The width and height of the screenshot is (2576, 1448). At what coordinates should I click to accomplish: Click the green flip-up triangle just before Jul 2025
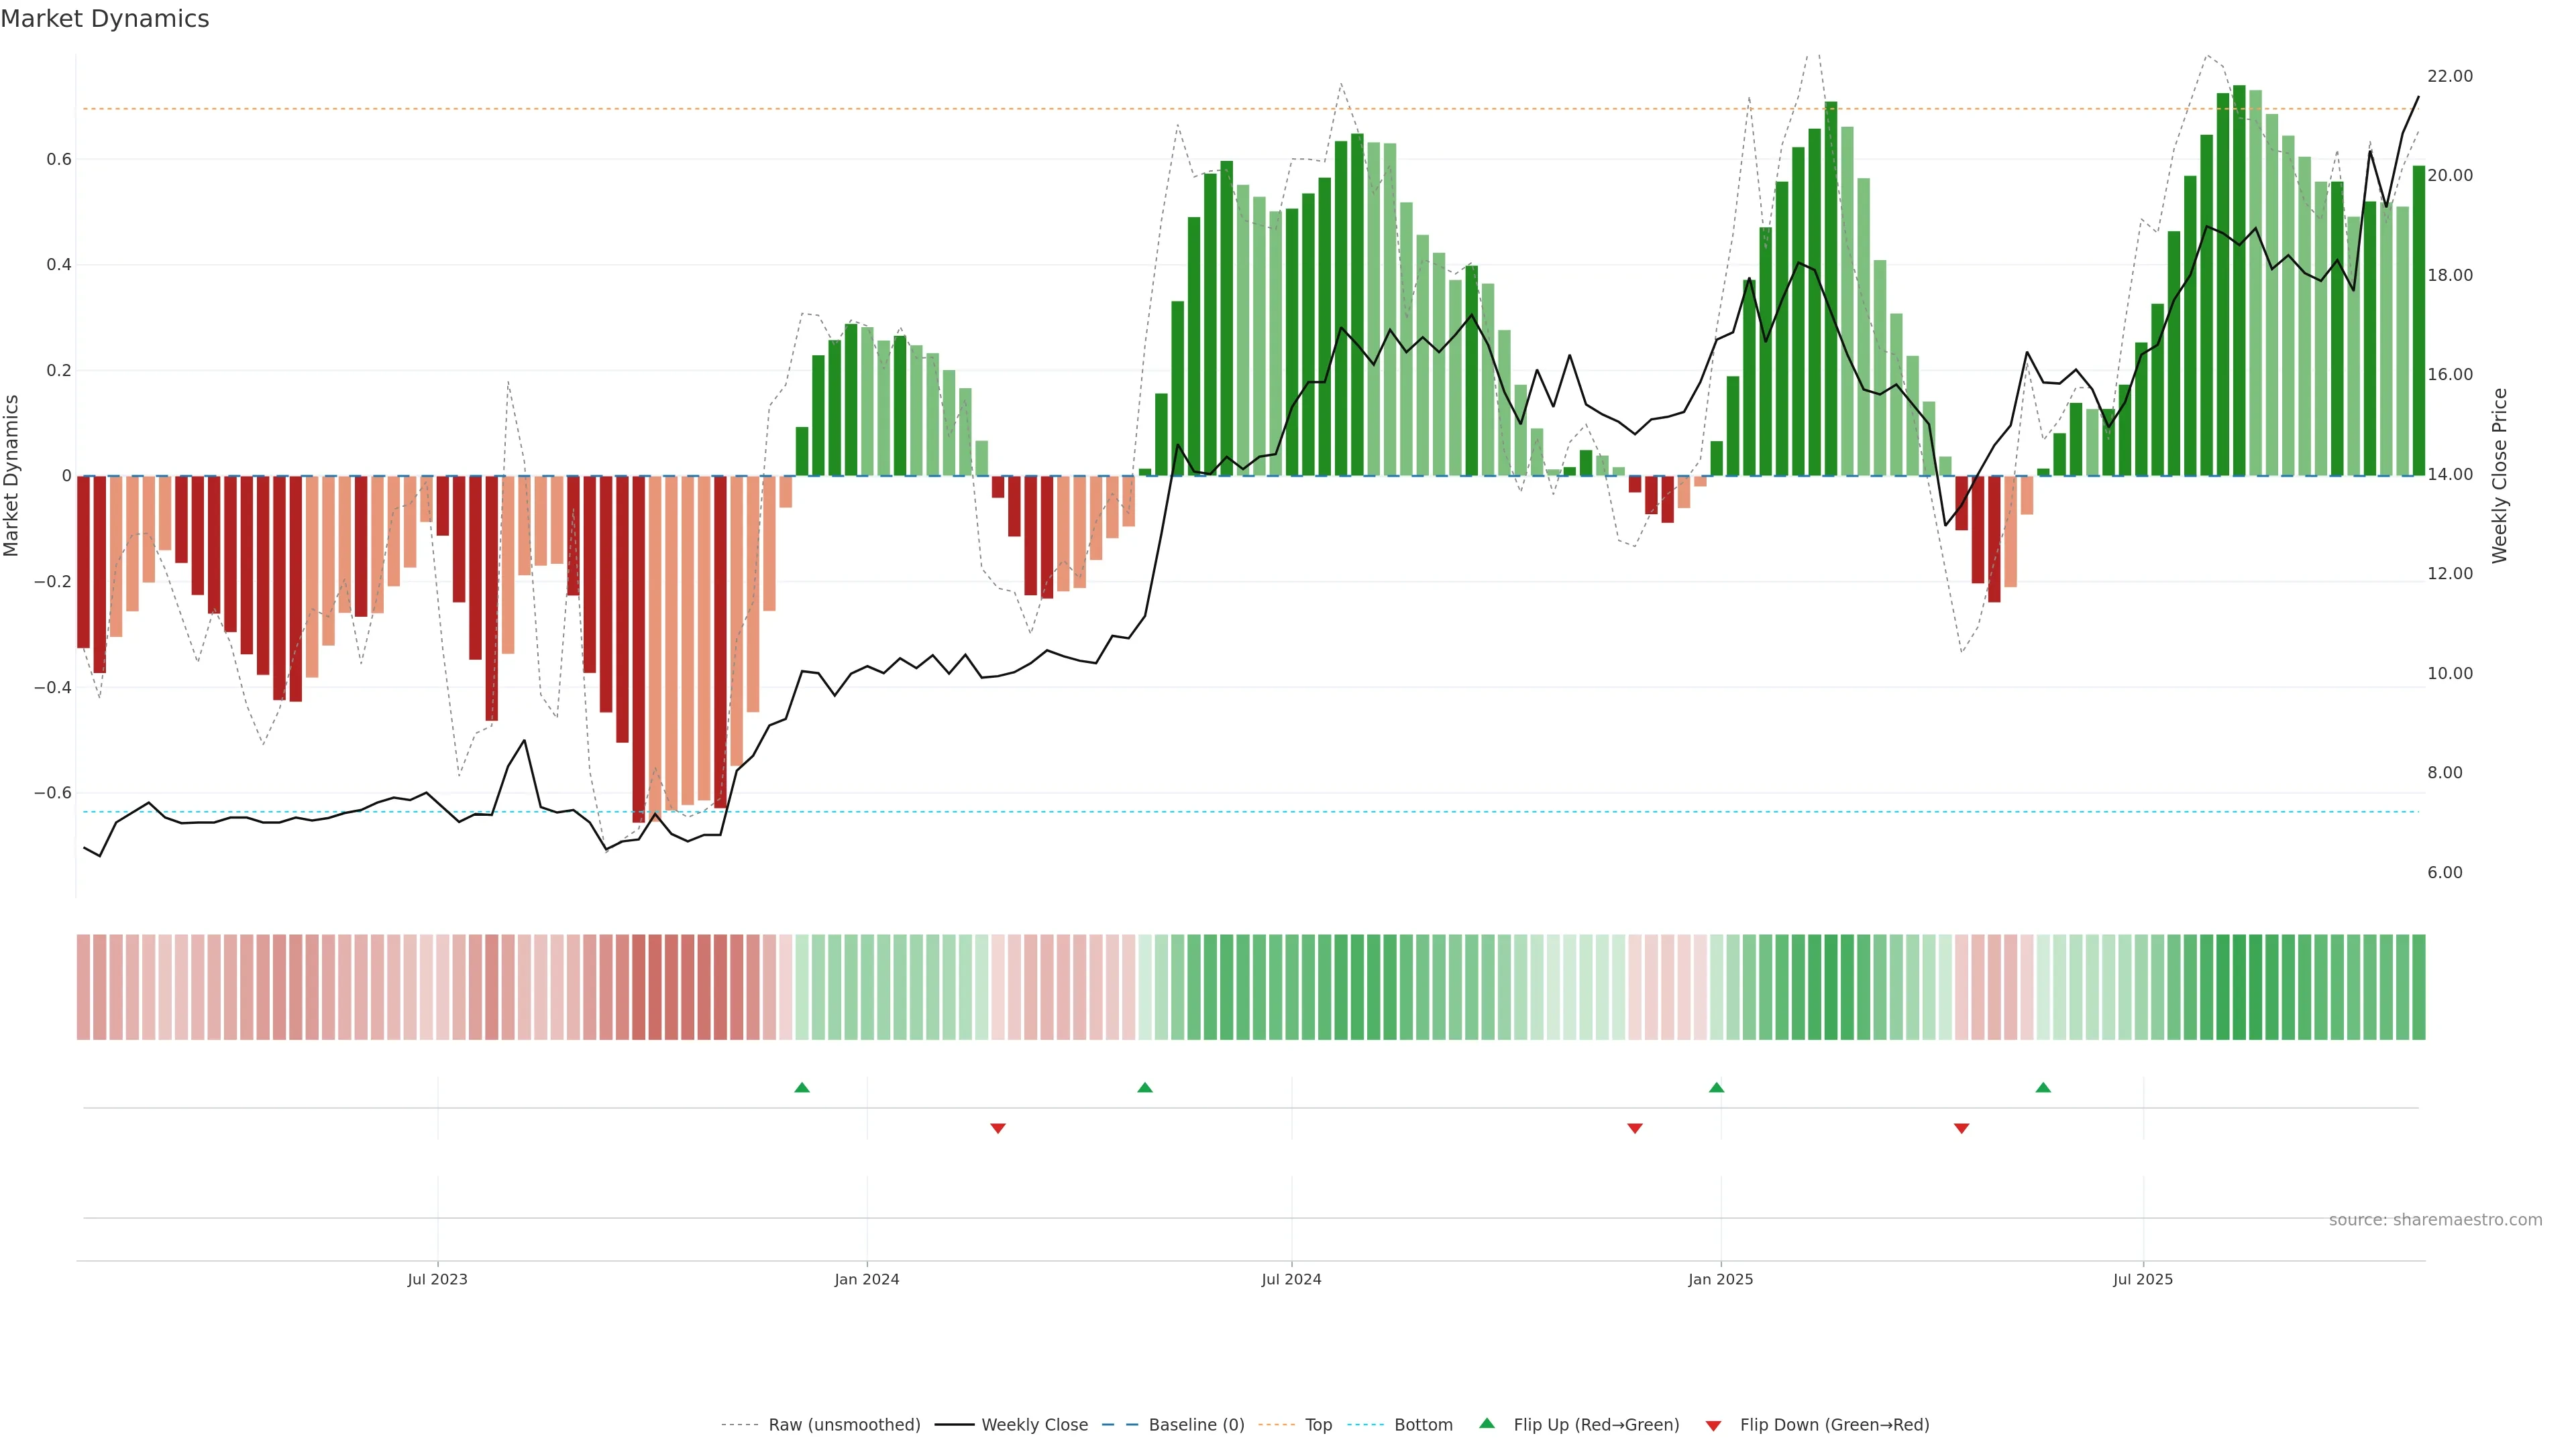(x=2043, y=1087)
